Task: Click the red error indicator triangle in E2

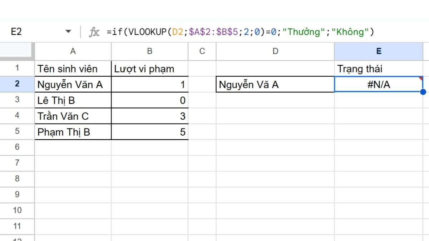Action: [x=421, y=78]
